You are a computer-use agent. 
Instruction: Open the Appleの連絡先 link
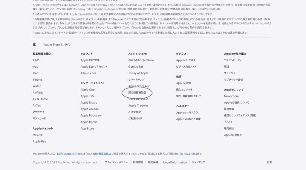tap(233, 135)
